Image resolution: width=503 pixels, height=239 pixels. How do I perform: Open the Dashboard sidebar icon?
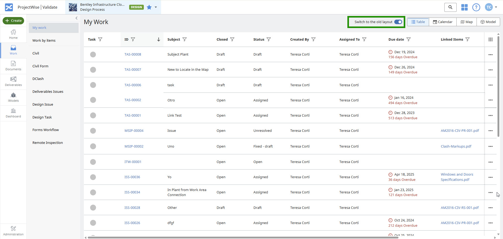click(13, 113)
